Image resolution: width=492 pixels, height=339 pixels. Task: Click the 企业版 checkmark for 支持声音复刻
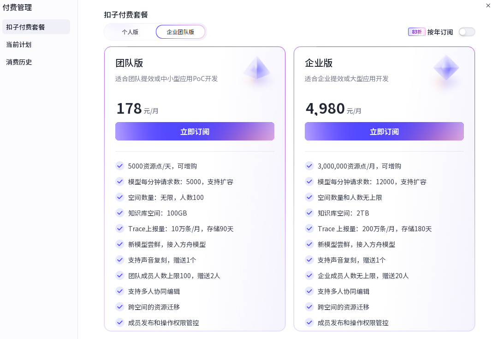click(x=309, y=260)
